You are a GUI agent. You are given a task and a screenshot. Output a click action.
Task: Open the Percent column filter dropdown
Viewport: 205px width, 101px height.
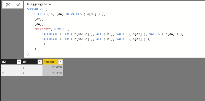[61, 62]
